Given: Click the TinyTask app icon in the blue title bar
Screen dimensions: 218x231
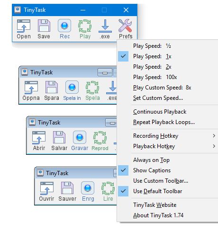Looking at the screenshot, I should point(18,10).
